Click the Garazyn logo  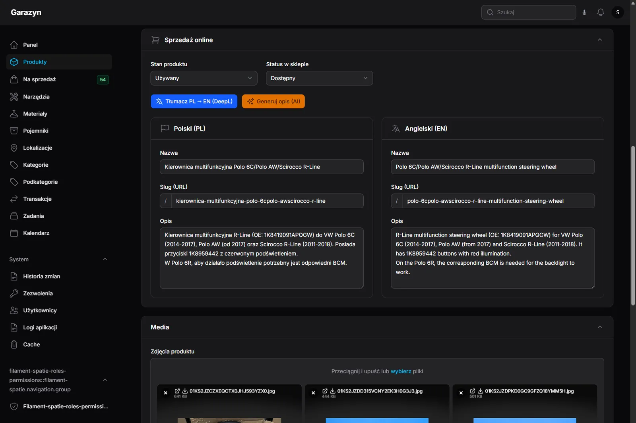pos(26,12)
